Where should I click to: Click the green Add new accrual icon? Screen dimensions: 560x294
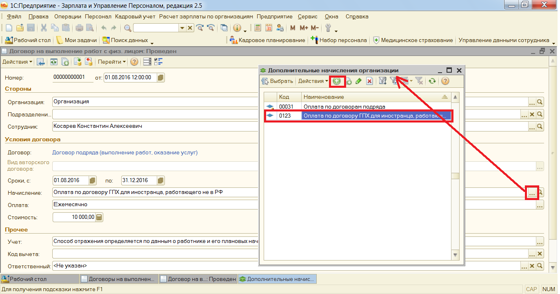(x=337, y=81)
